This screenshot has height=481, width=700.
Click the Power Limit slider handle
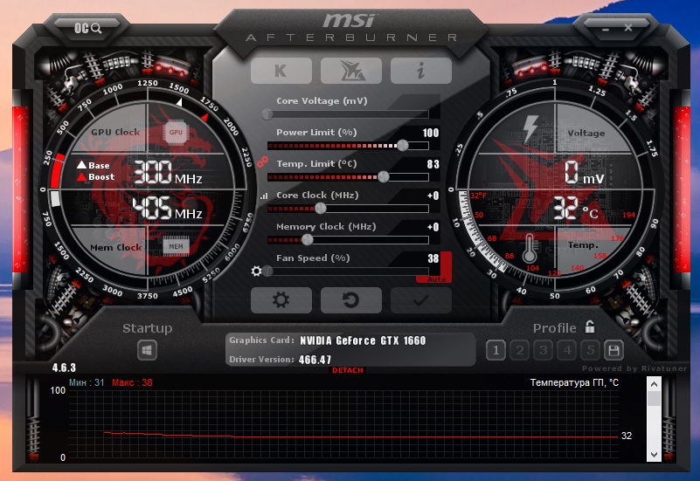402,145
